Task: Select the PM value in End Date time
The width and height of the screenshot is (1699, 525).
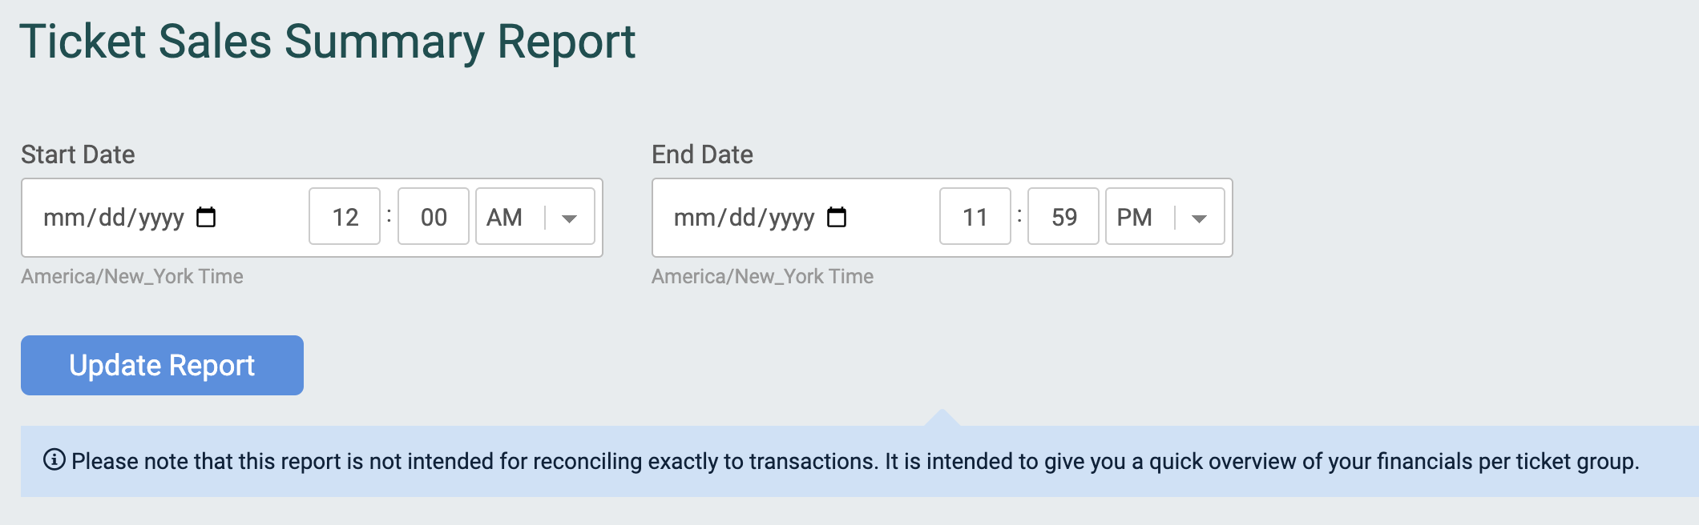Action: pos(1134,216)
